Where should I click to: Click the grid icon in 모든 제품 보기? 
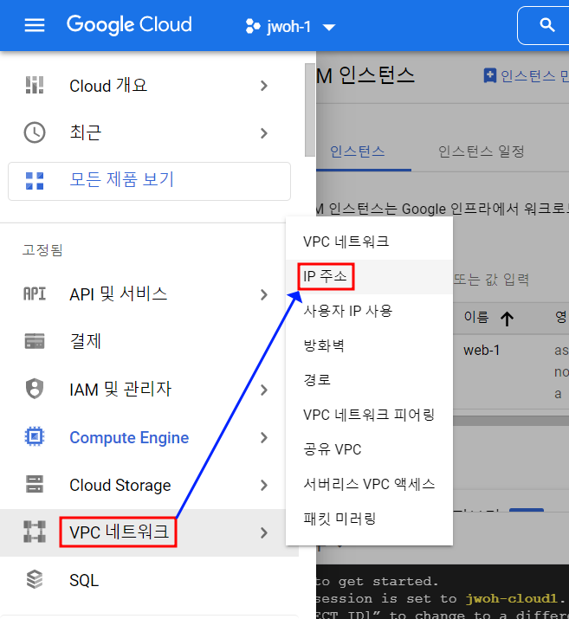[35, 181]
